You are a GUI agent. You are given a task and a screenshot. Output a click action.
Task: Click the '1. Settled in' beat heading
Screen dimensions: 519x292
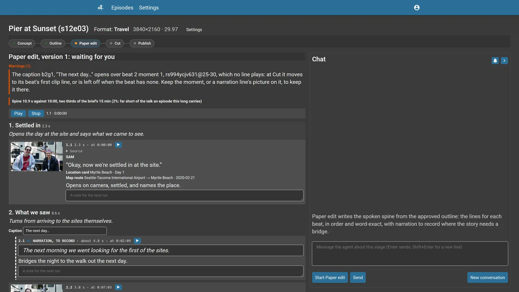[25, 125]
